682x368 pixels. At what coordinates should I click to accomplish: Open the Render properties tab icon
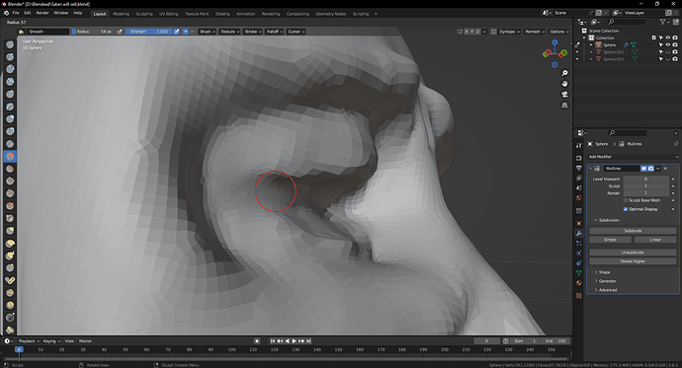[579, 158]
